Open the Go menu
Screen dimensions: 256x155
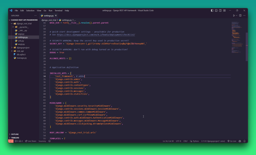pos(45,11)
